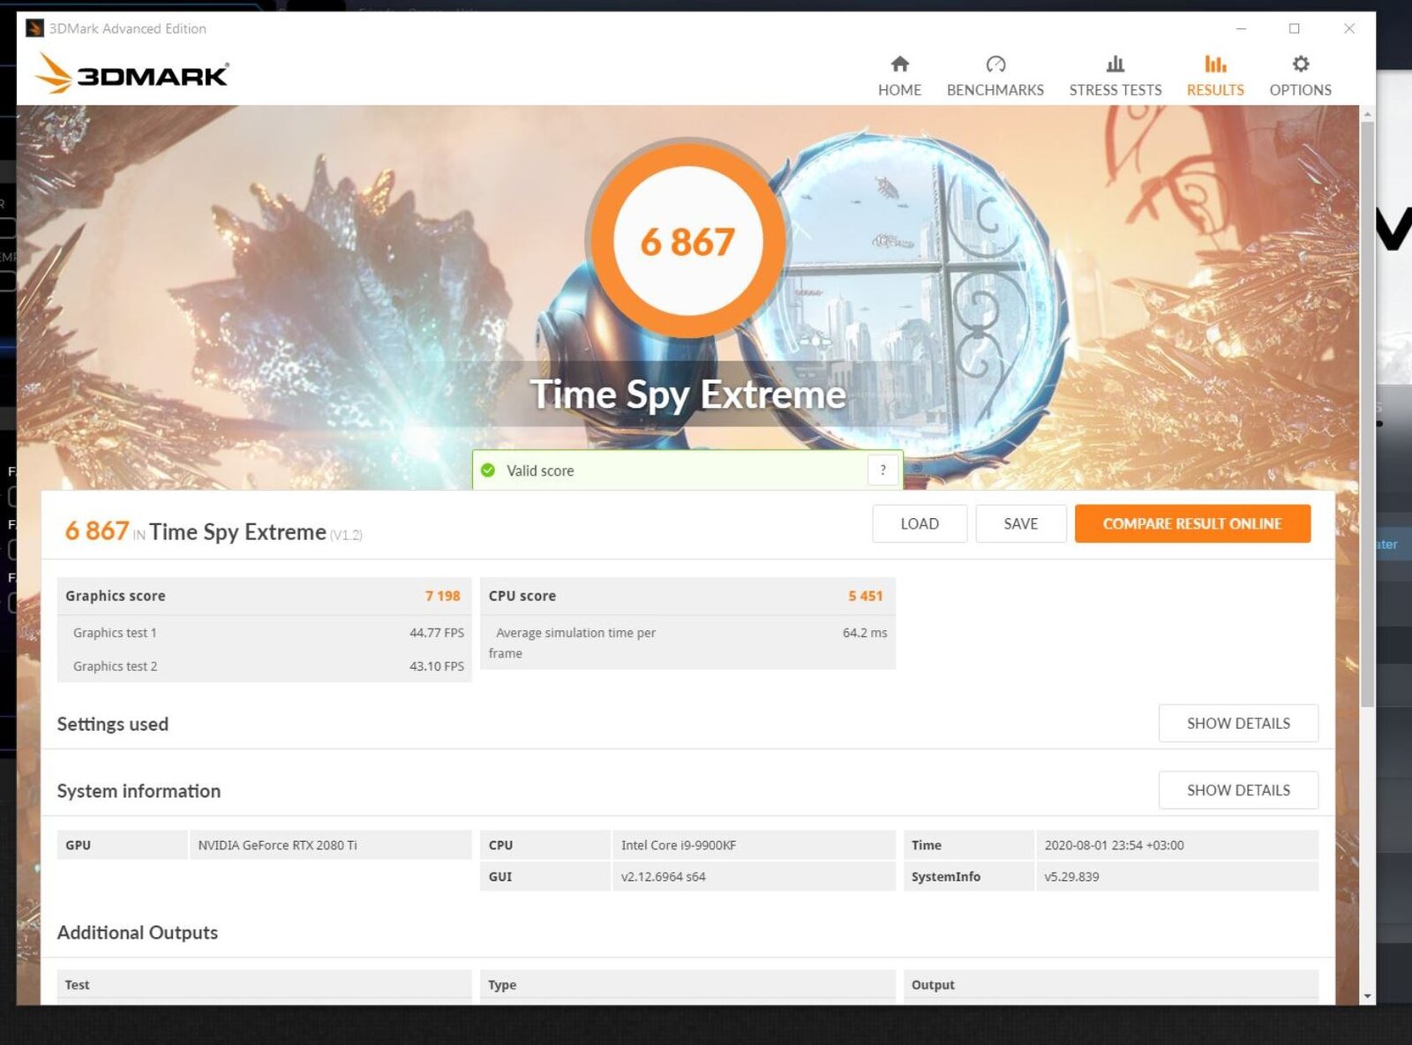Click Graphics test 1 row 44.77 FPS
This screenshot has height=1045, width=1412.
point(265,633)
